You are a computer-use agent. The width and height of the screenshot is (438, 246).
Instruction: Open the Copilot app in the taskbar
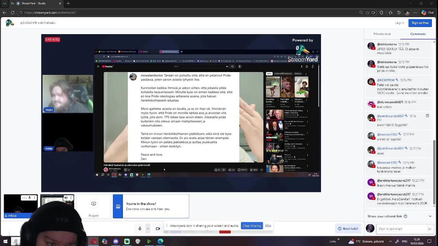pyautogui.click(x=105, y=242)
